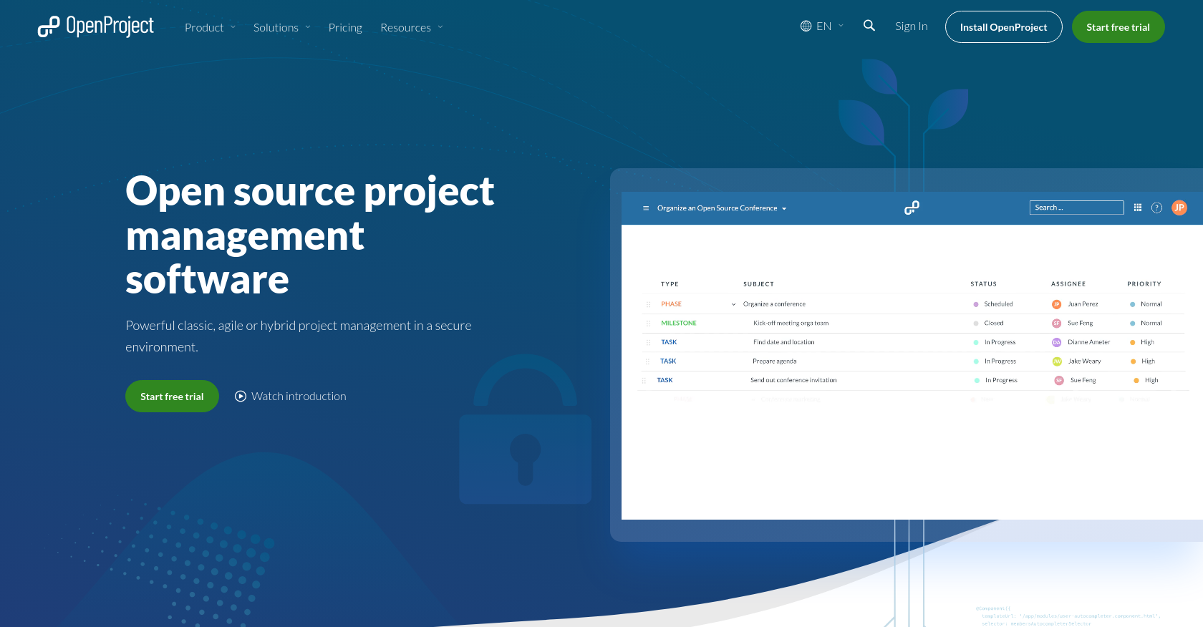Click the help question mark icon
Screen dimensions: 1203x627
pyautogui.click(x=1156, y=208)
